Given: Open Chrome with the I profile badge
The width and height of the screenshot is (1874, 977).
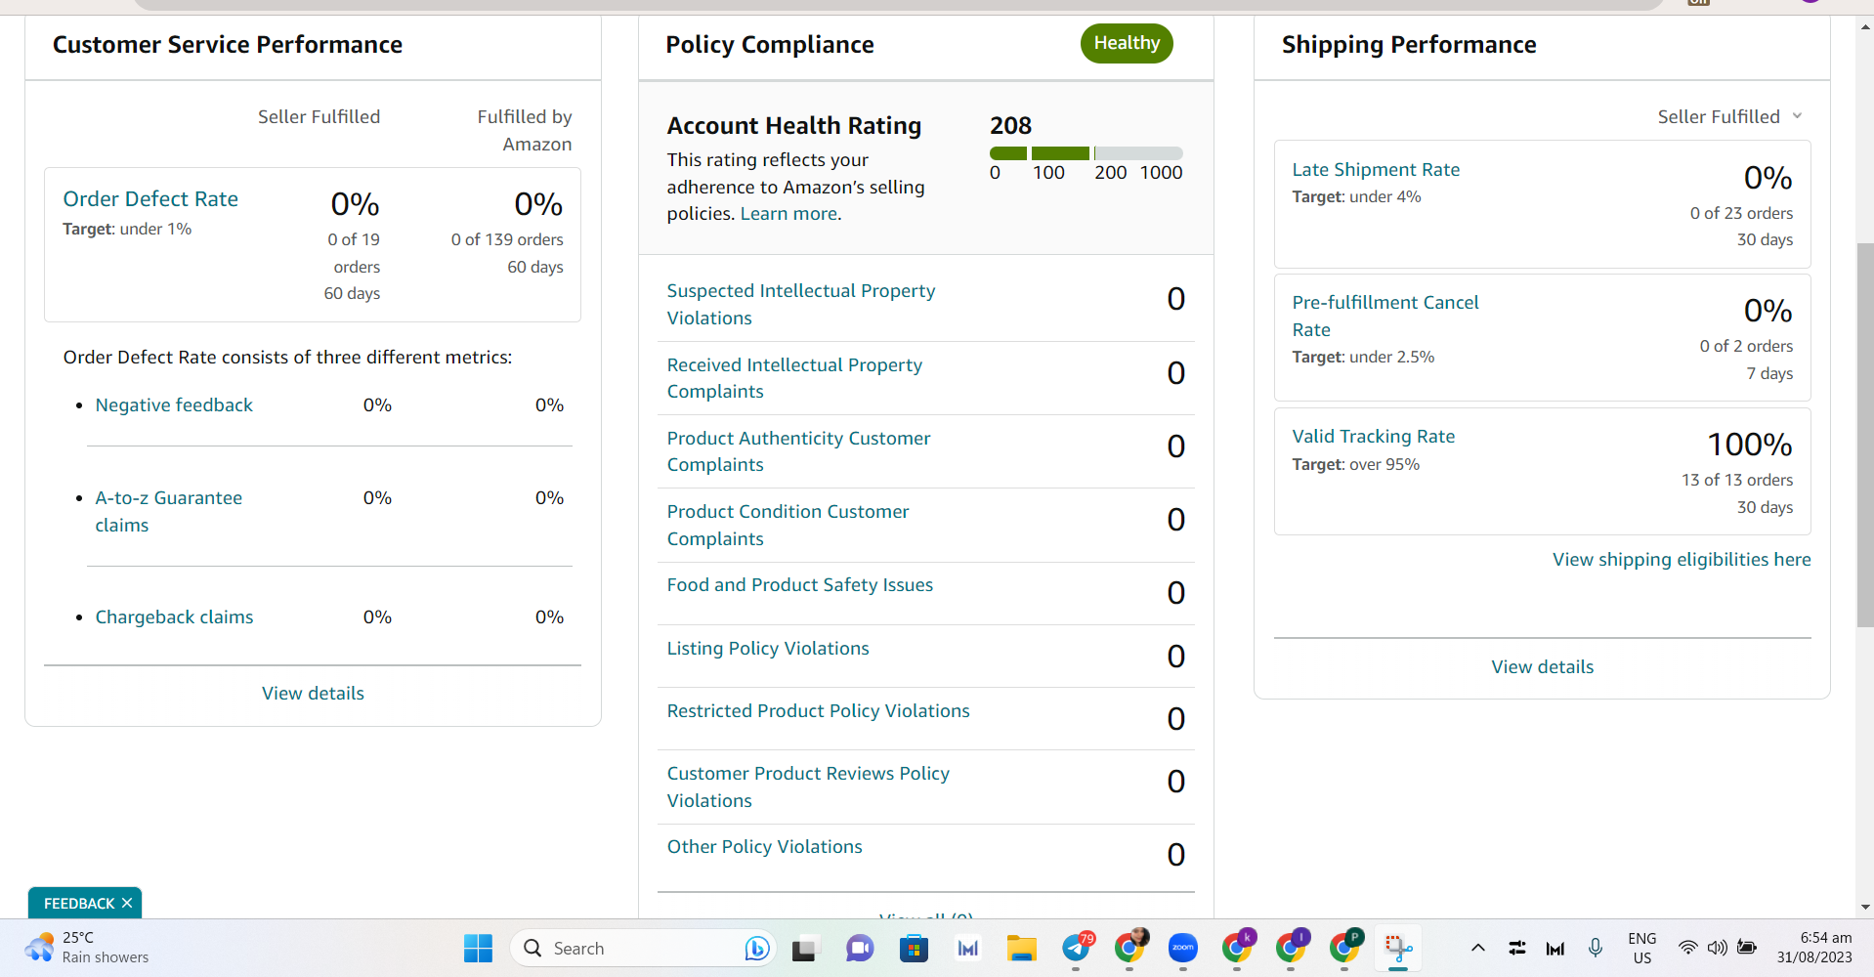Looking at the screenshot, I should pyautogui.click(x=1292, y=947).
